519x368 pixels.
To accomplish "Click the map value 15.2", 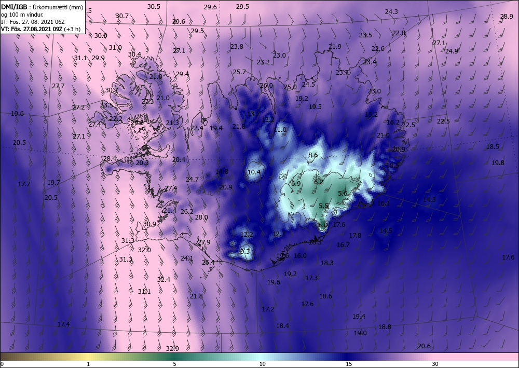I will 372,115.
